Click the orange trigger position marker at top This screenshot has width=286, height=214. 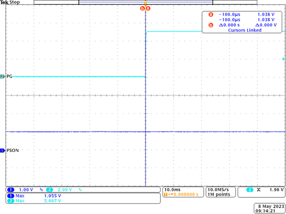[145, 3]
